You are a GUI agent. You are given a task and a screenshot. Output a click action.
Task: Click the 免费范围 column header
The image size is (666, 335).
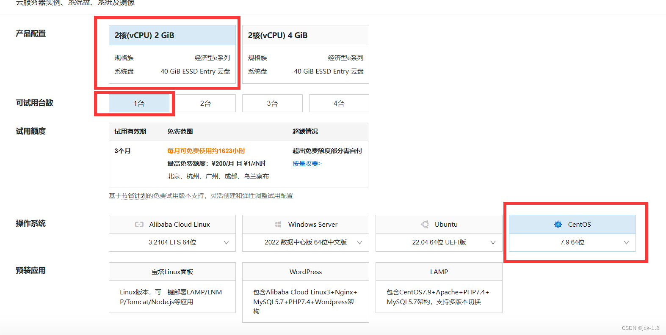pos(180,132)
